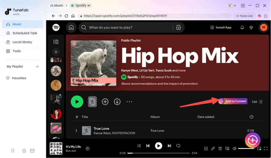Screen dimensions: 271x158
Task: Click the Spotify playlist URL field
Action: coord(154,16)
